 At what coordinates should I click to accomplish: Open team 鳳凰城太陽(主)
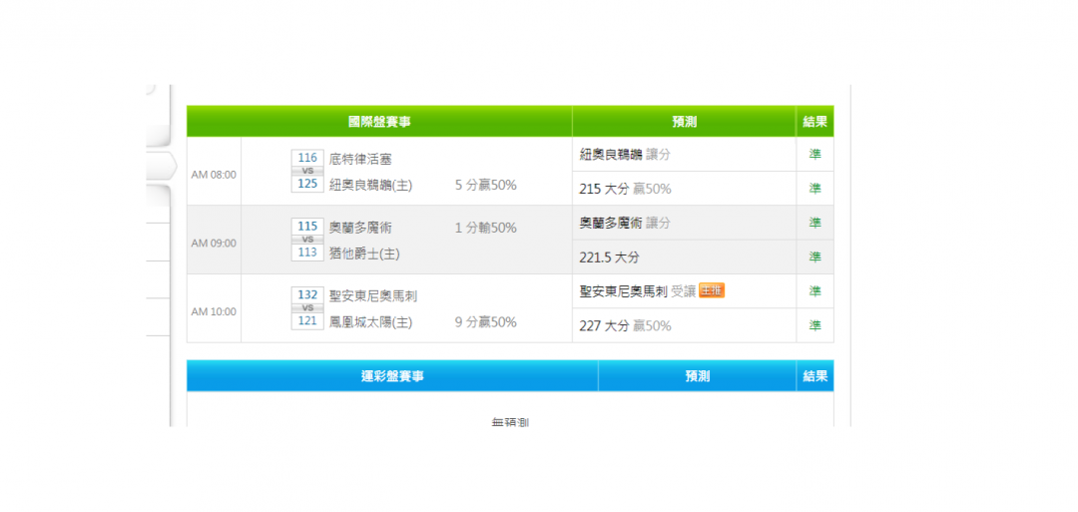371,322
